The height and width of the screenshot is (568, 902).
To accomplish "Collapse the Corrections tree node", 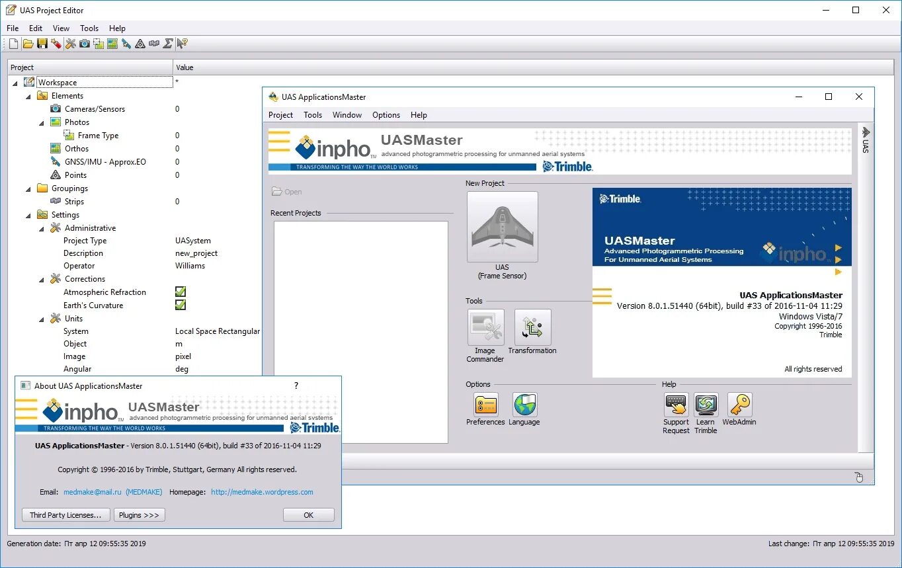I will (x=42, y=279).
